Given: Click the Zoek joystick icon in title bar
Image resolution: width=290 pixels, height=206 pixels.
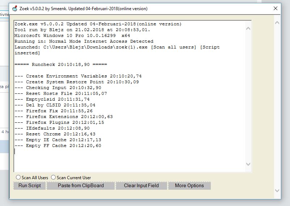Looking at the screenshot, I should click(14, 8).
